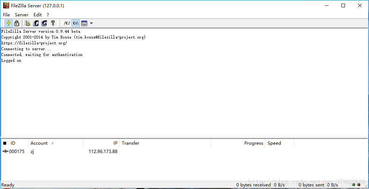369x189 pixels.
Task: Click the Copyright 2001-2014 log line
Action: (73, 37)
